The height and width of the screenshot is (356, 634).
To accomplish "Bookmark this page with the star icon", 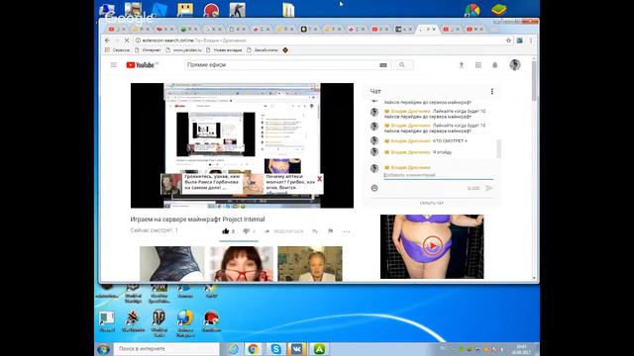I will [x=508, y=41].
